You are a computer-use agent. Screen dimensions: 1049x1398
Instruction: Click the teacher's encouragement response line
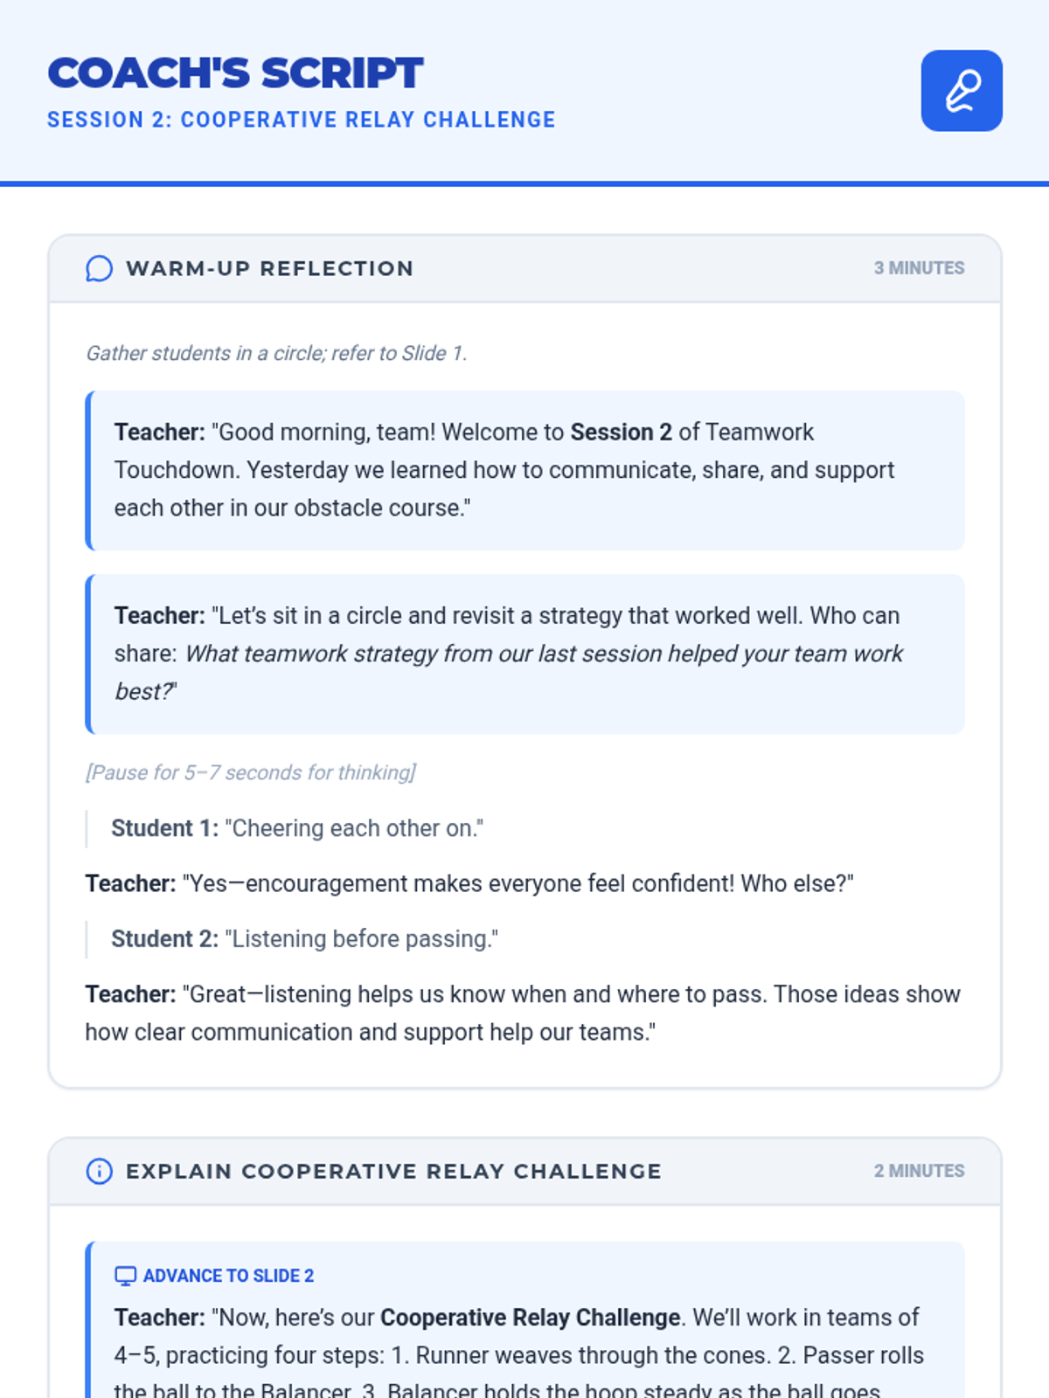469,883
